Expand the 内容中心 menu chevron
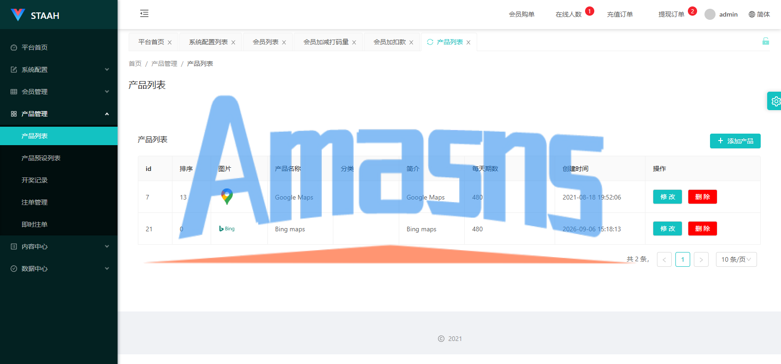 107,247
